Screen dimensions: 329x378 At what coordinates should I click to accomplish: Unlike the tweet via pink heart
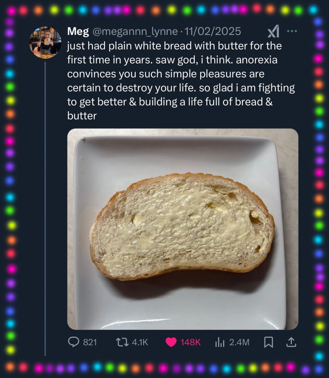point(171,343)
